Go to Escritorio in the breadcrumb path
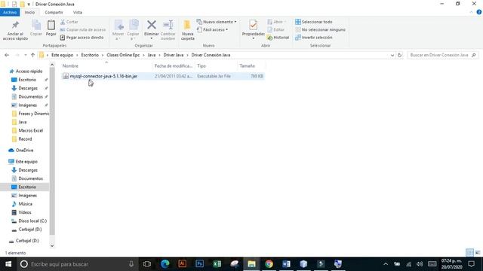483x271 pixels. [x=90, y=55]
